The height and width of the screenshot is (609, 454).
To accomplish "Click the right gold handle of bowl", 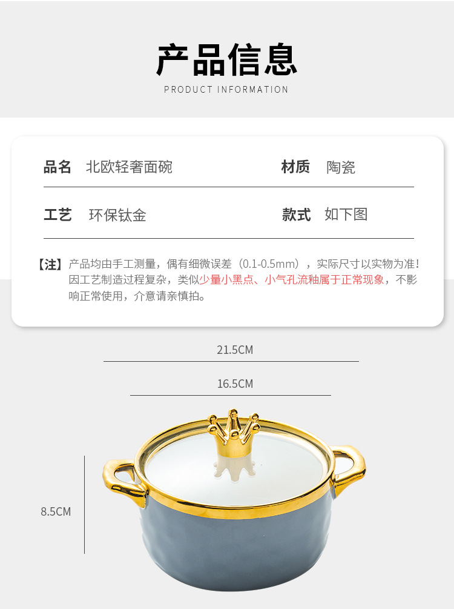I will (348, 470).
